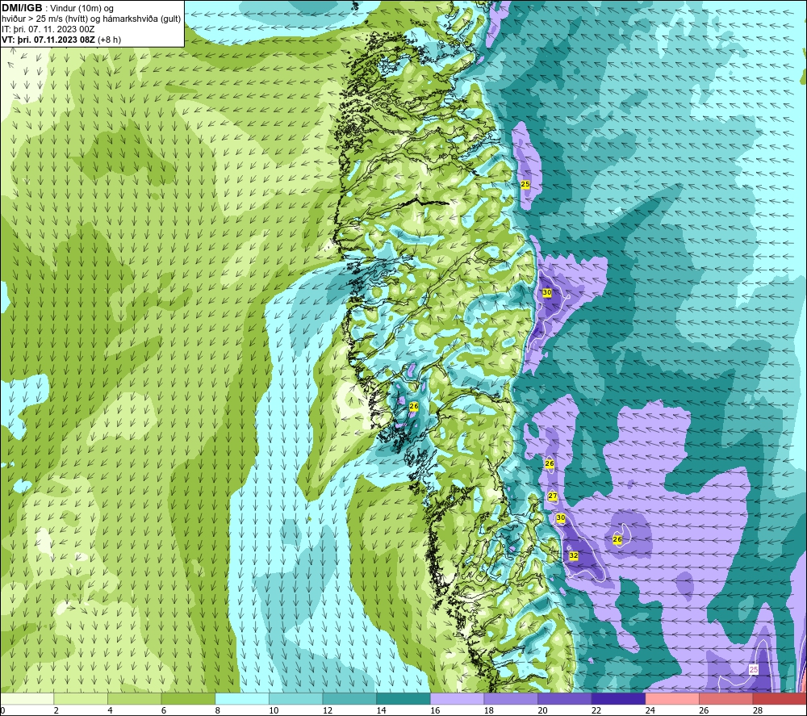Pick the 4–6 m/s green legend swatch
Image resolution: width=807 pixels, height=716 pixels.
134,698
